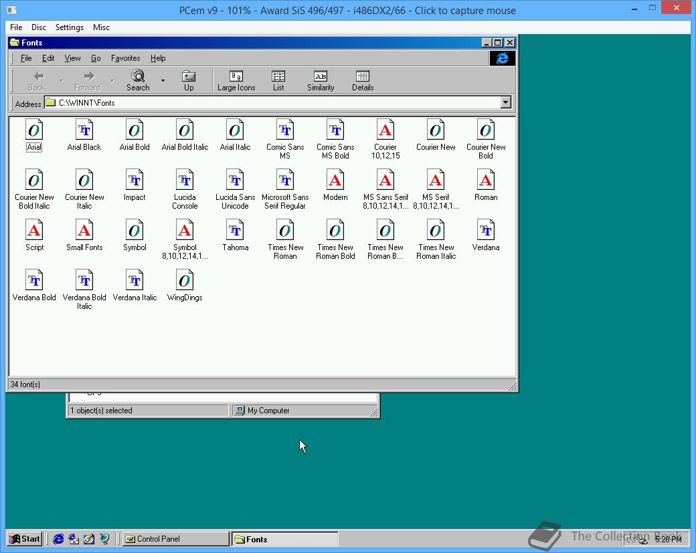Screen dimensions: 696x553
Task: Open the PCem Settings menu
Action: (x=70, y=27)
